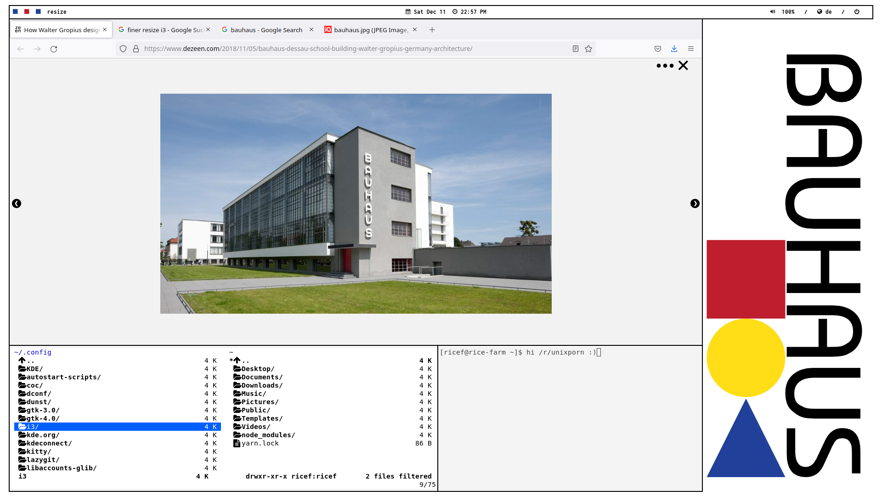Click the site padlock security icon
The width and height of the screenshot is (882, 496).
coord(136,49)
